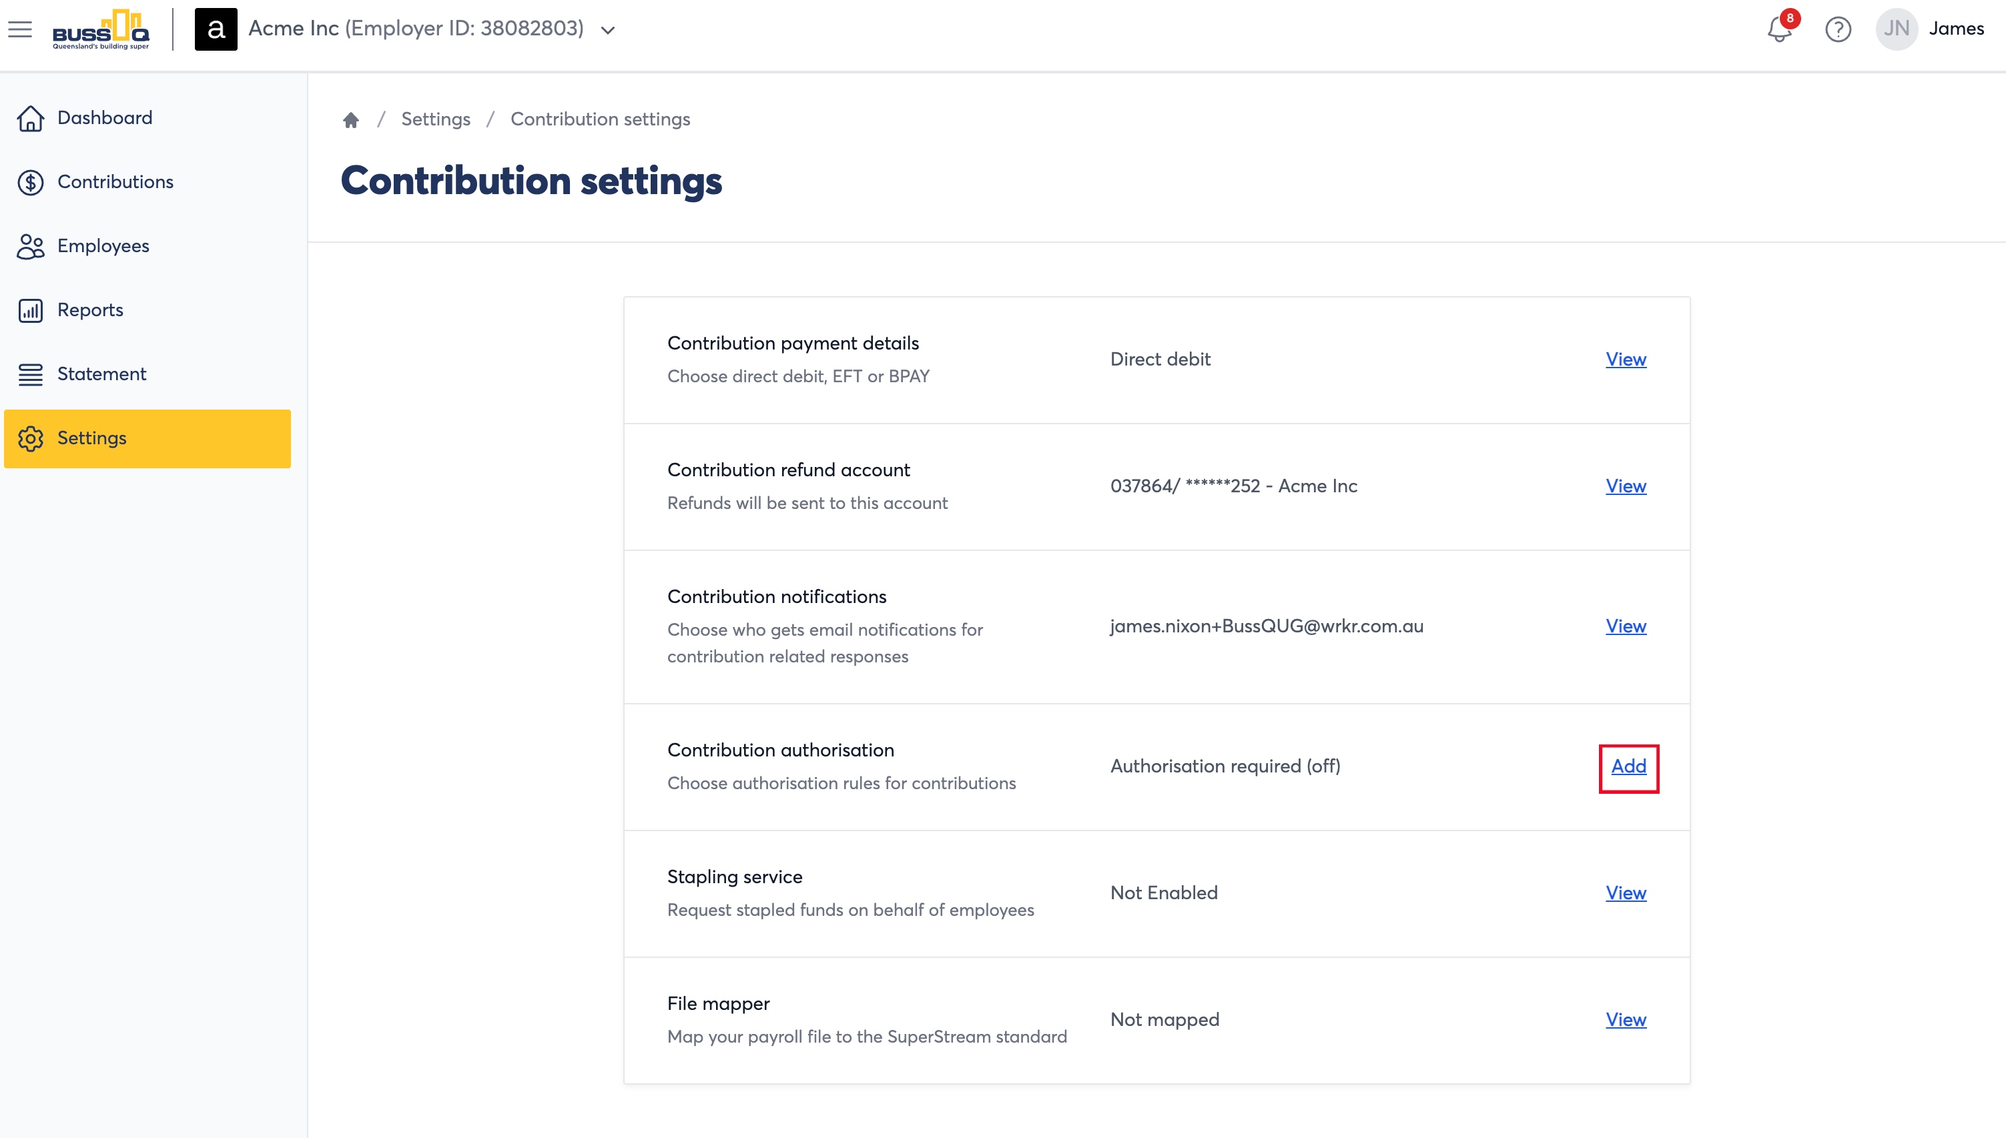This screenshot has height=1138, width=2006.
Task: Click the Contributions dollar icon
Action: (x=31, y=182)
